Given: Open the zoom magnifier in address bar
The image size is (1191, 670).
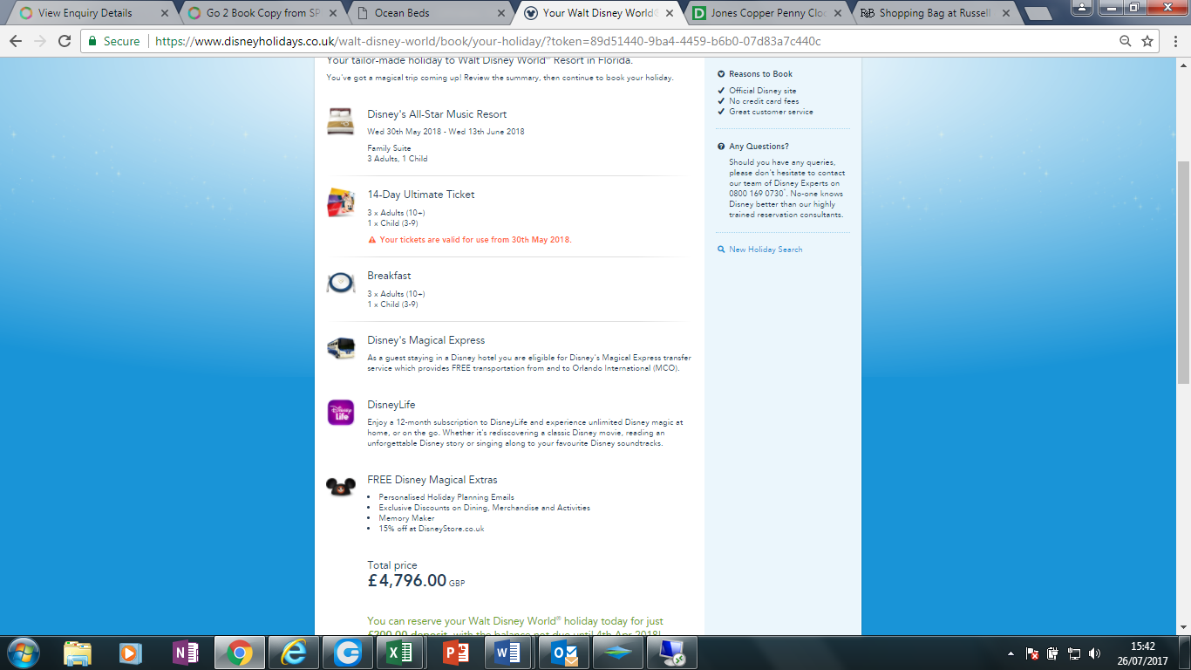Looking at the screenshot, I should [x=1126, y=41].
